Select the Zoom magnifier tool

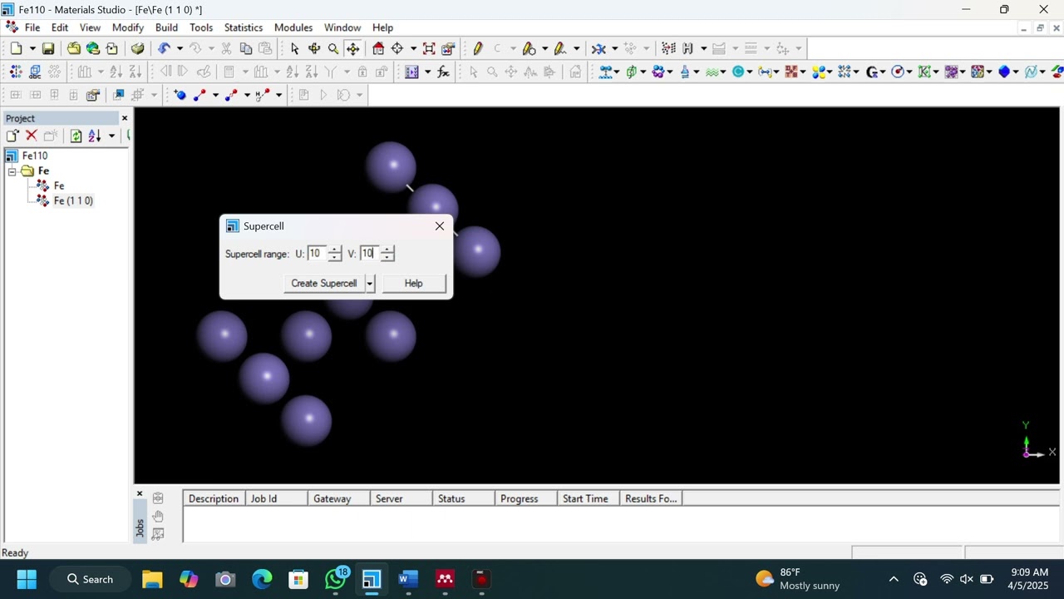333,49
